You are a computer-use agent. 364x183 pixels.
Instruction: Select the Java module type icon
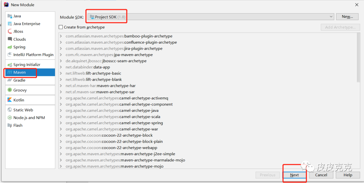10,16
